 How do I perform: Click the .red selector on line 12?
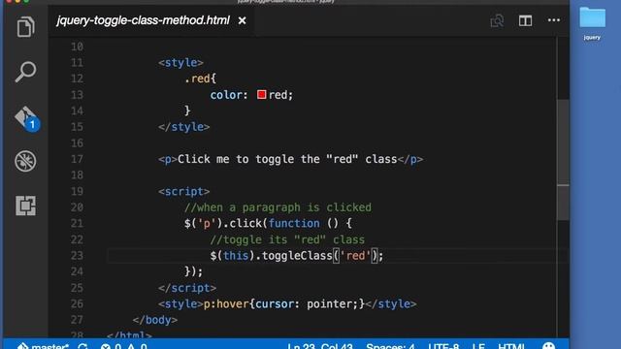197,79
